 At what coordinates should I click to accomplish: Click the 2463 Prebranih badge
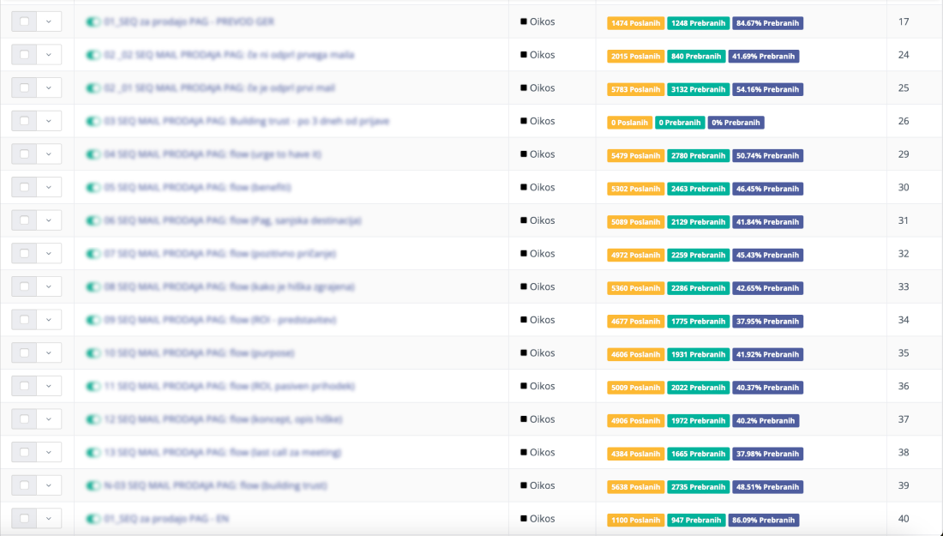click(x=698, y=189)
